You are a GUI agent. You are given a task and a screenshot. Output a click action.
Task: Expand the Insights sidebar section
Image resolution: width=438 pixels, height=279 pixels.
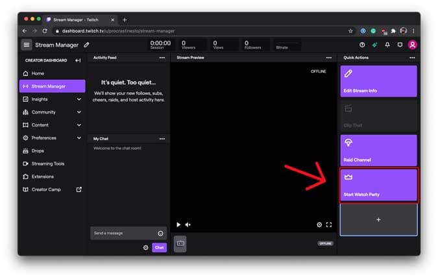pyautogui.click(x=79, y=99)
